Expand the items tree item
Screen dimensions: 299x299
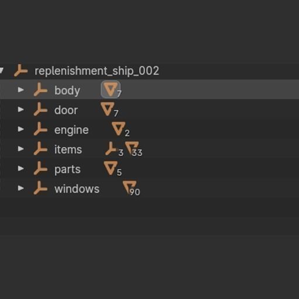[x=20, y=149]
